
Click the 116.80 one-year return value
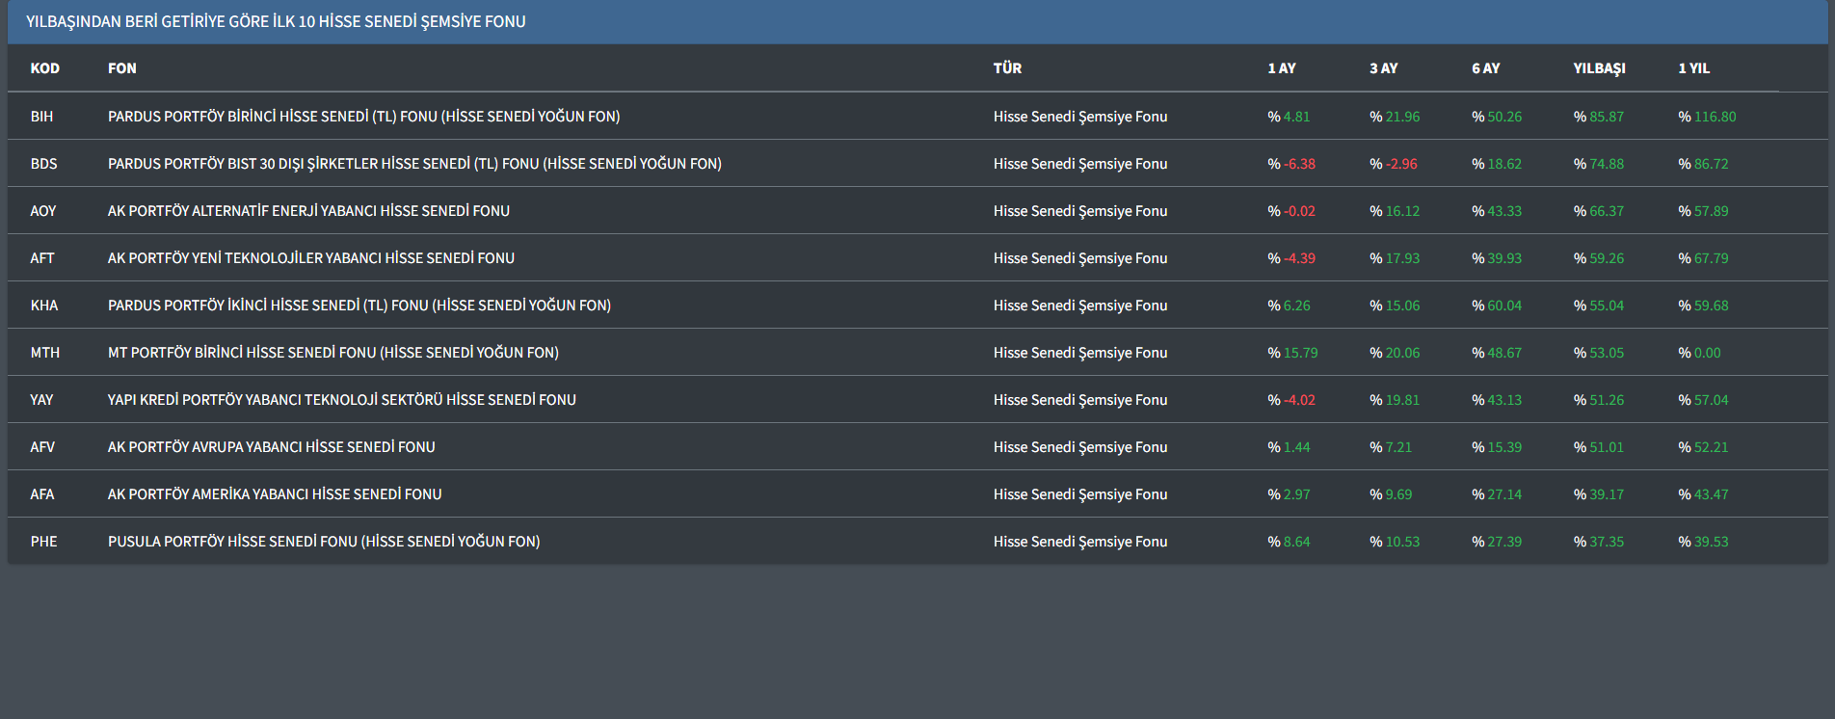click(1714, 117)
